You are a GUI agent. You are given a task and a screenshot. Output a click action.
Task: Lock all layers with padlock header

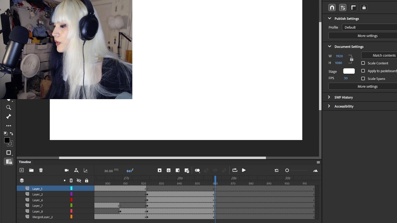click(x=87, y=181)
